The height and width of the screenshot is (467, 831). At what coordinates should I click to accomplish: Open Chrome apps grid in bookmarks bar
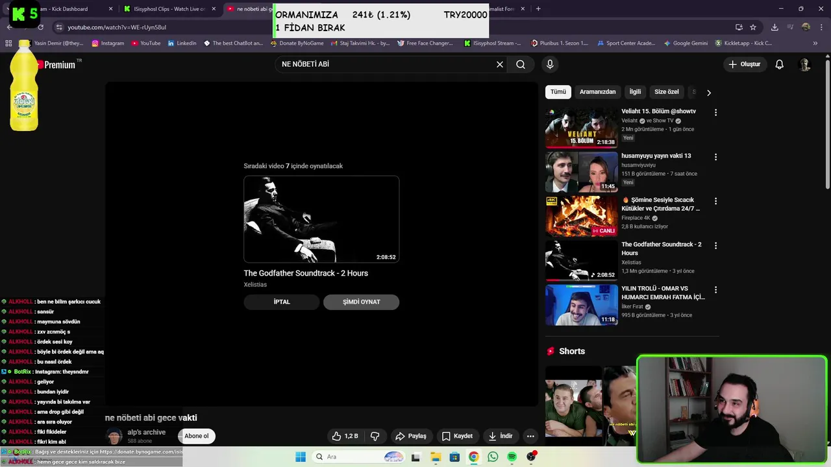point(8,43)
